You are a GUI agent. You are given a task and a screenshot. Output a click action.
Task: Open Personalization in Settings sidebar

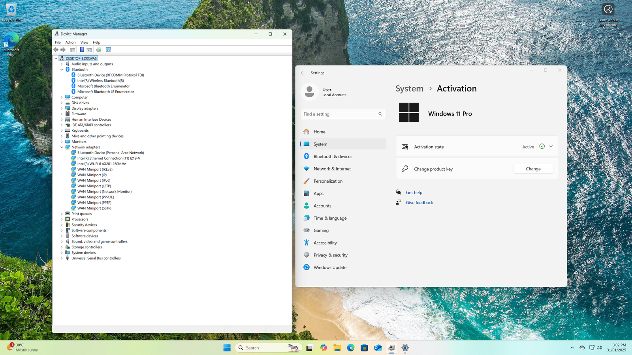[x=343, y=181]
